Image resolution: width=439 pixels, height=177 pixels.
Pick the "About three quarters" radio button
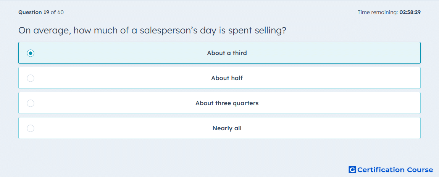[31, 103]
